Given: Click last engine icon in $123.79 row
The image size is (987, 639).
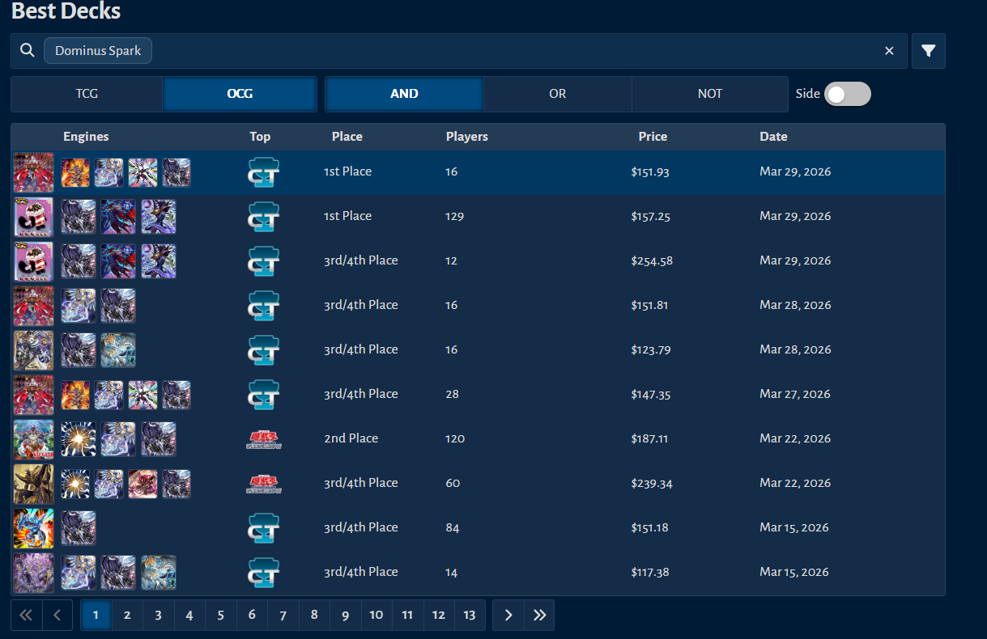Looking at the screenshot, I should [118, 350].
